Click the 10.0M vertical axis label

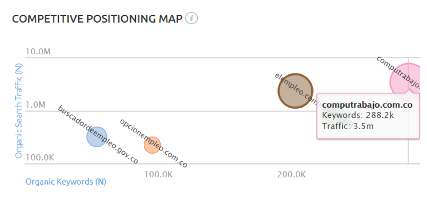point(38,52)
